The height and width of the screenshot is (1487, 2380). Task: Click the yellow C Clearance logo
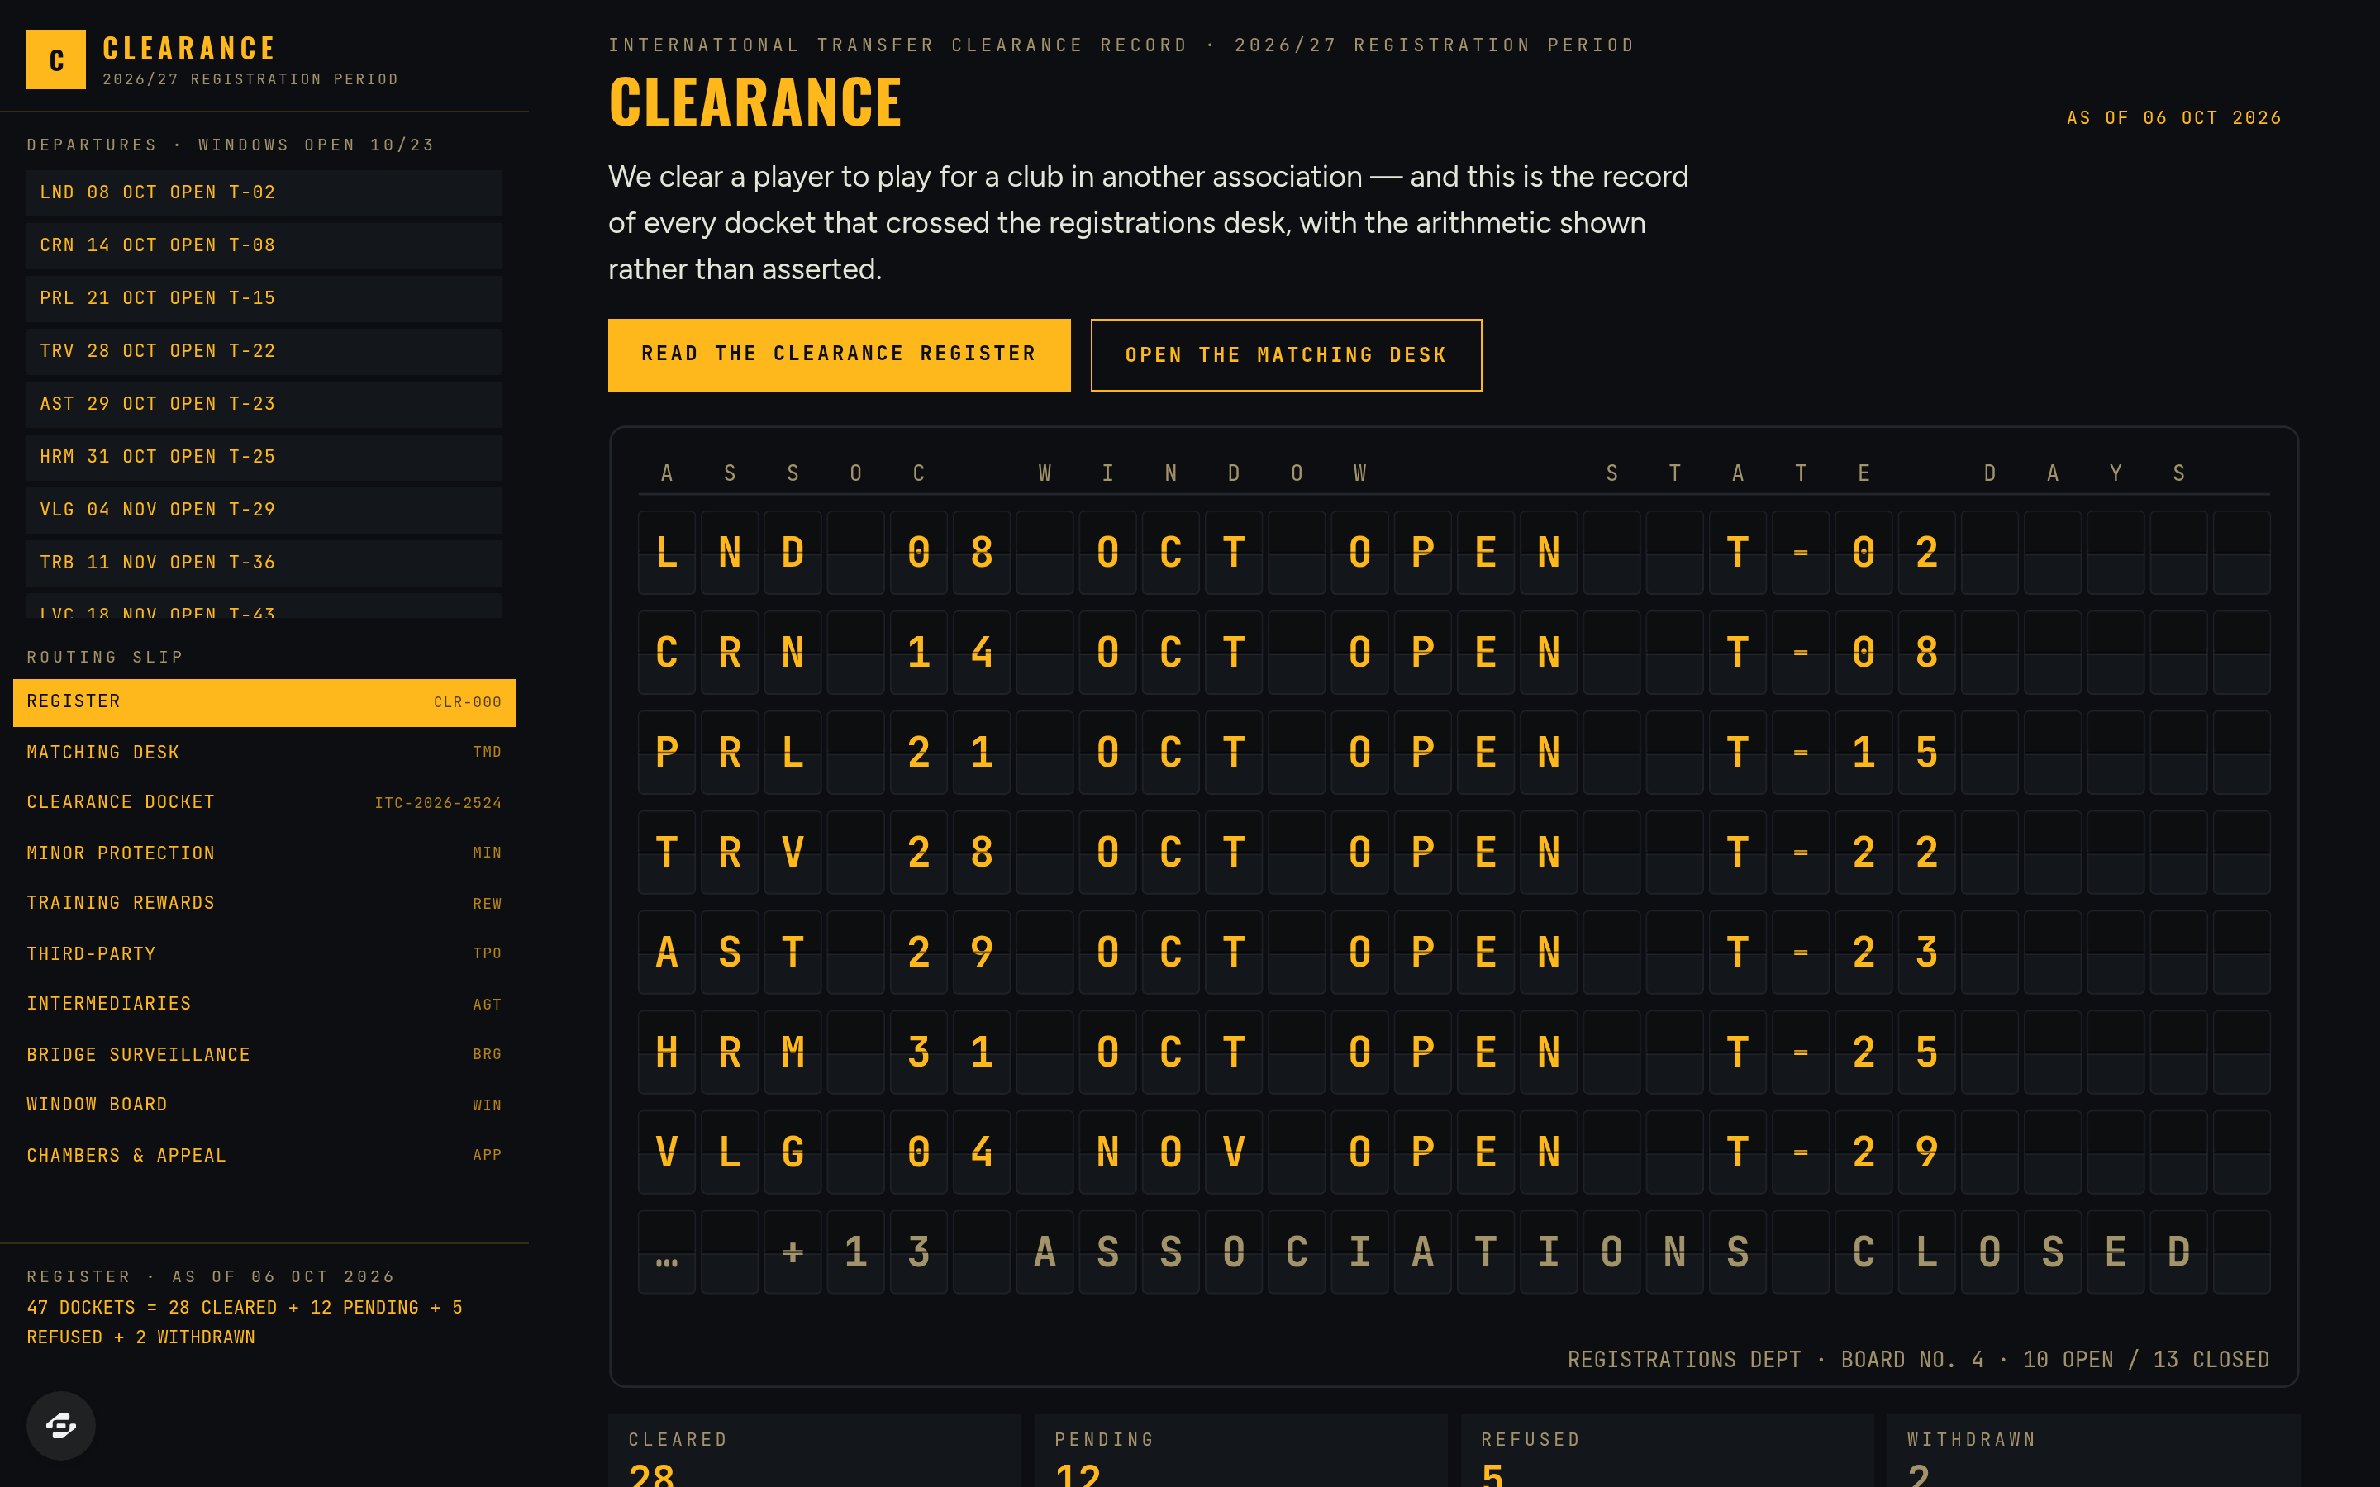56,59
